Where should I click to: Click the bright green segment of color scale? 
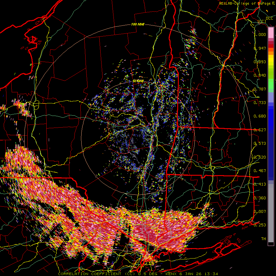[x=271, y=84]
